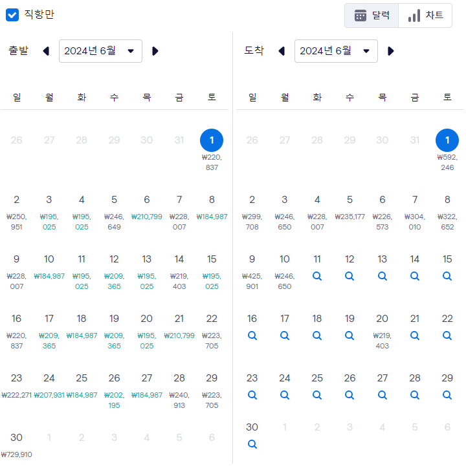The width and height of the screenshot is (466, 470).
Task: Search prices for arrival date 23
Action: coord(252,395)
